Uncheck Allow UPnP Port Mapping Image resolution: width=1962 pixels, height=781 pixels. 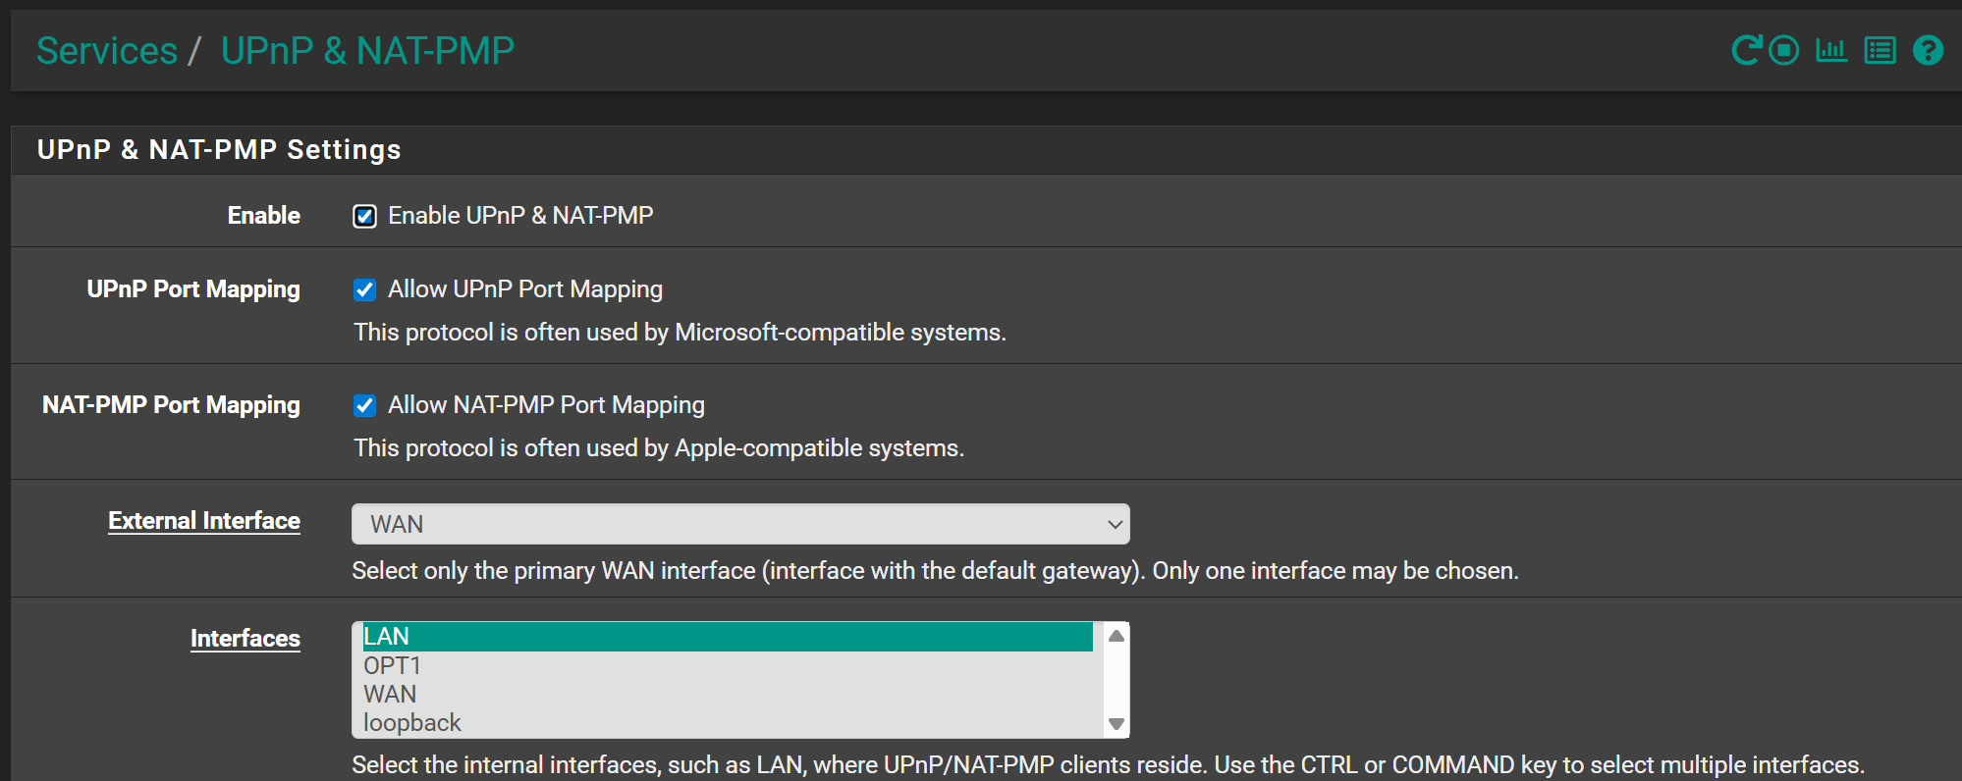364,289
